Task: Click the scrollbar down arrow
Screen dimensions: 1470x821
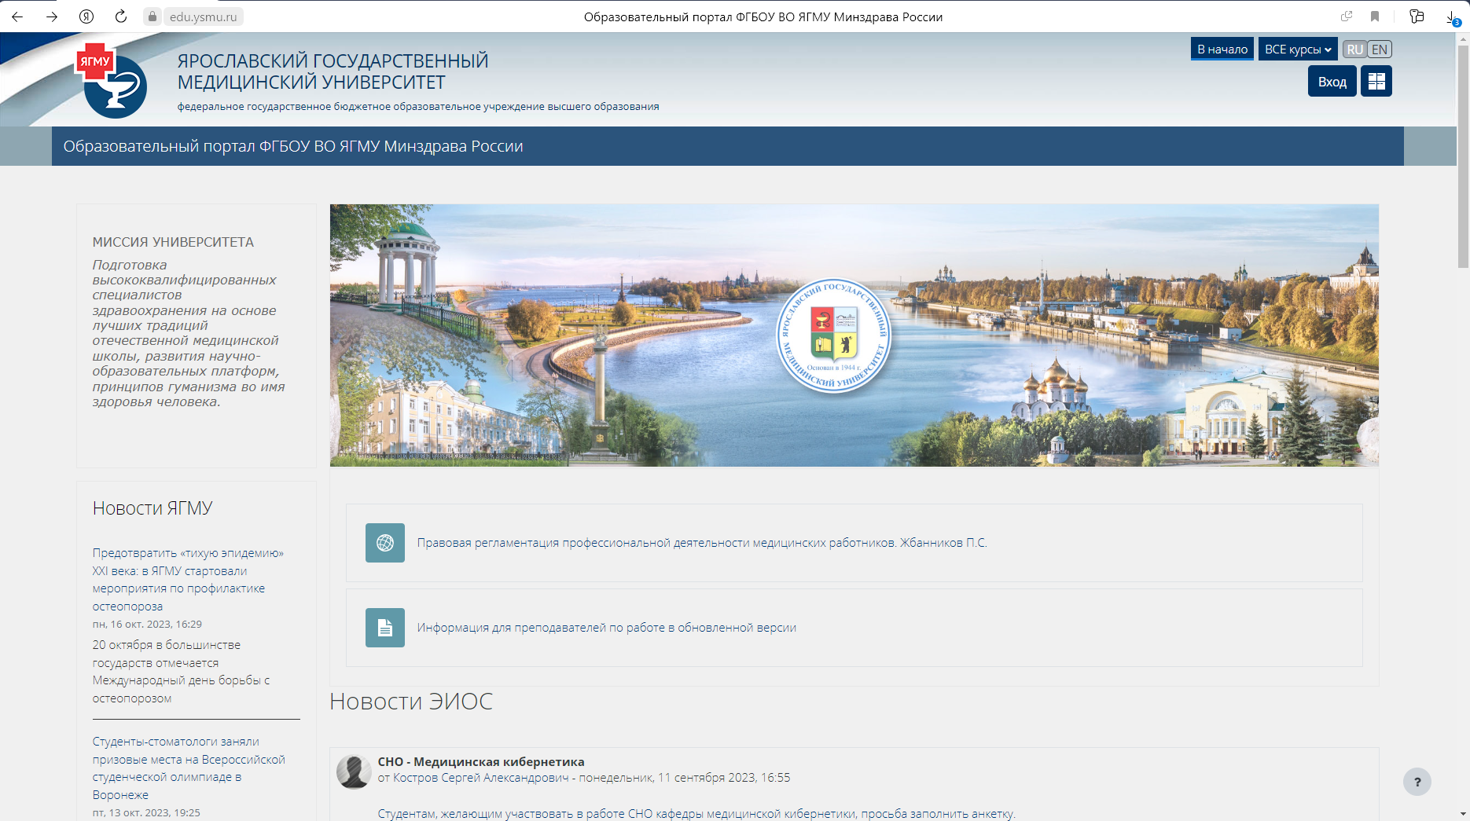Action: click(x=1463, y=814)
